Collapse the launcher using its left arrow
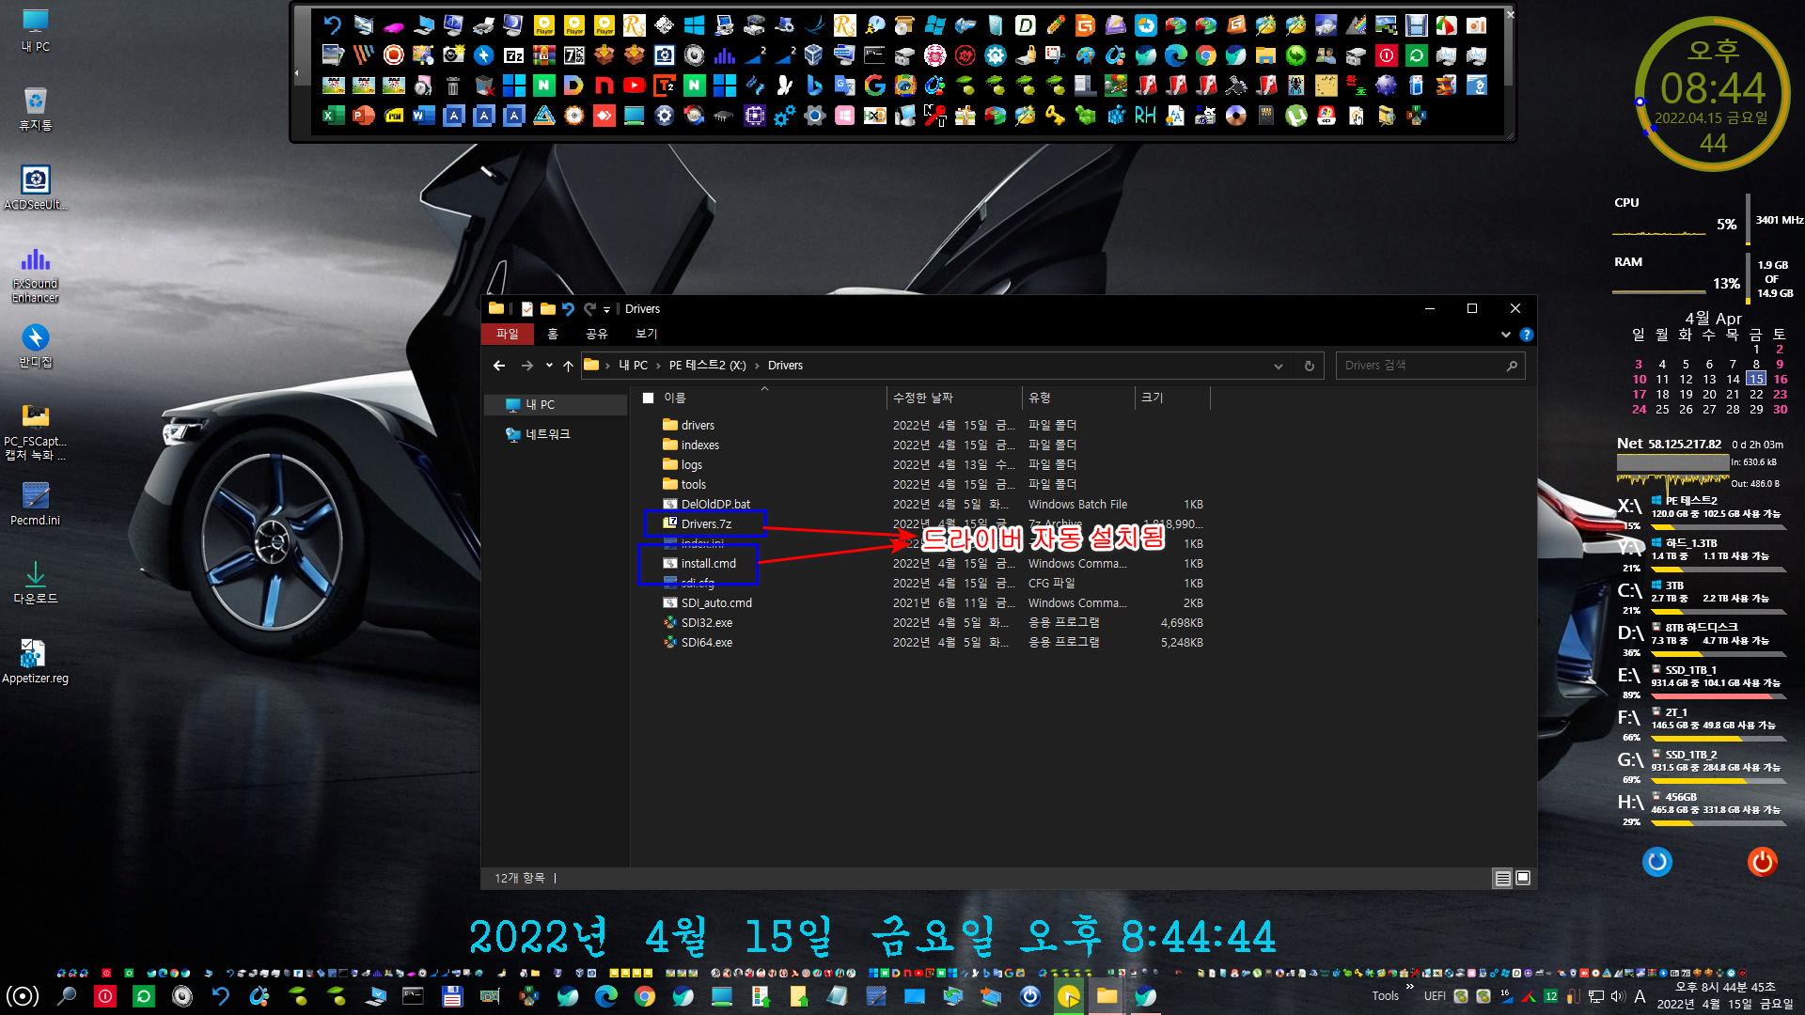 pos(297,72)
